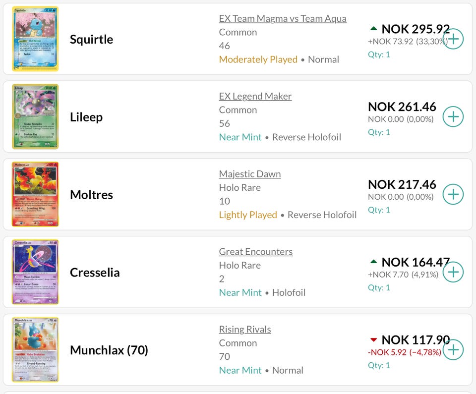Select the Cresselia card name
The width and height of the screenshot is (476, 394).
pyautogui.click(x=95, y=272)
